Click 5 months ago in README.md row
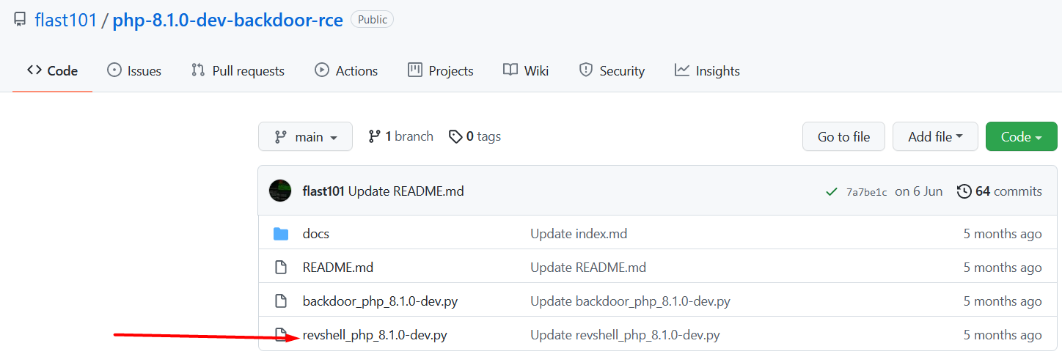The image size is (1062, 357). [1003, 268]
